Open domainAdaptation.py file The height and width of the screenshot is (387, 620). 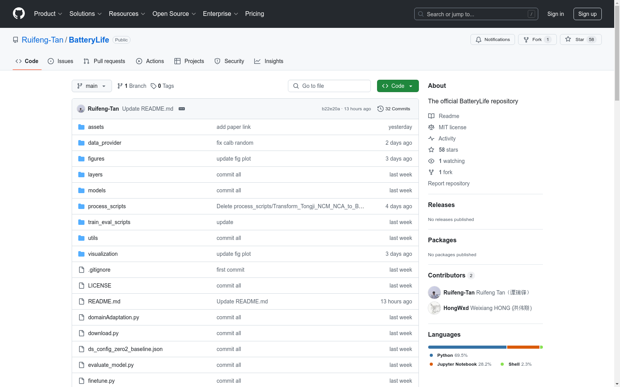pos(114,317)
